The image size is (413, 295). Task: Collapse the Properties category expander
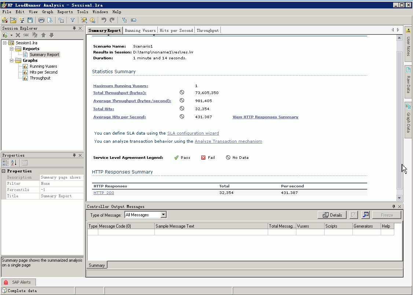point(4,171)
